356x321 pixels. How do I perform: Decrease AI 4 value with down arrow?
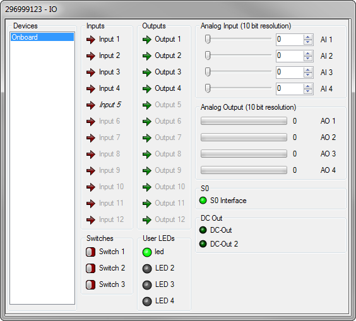[308, 91]
